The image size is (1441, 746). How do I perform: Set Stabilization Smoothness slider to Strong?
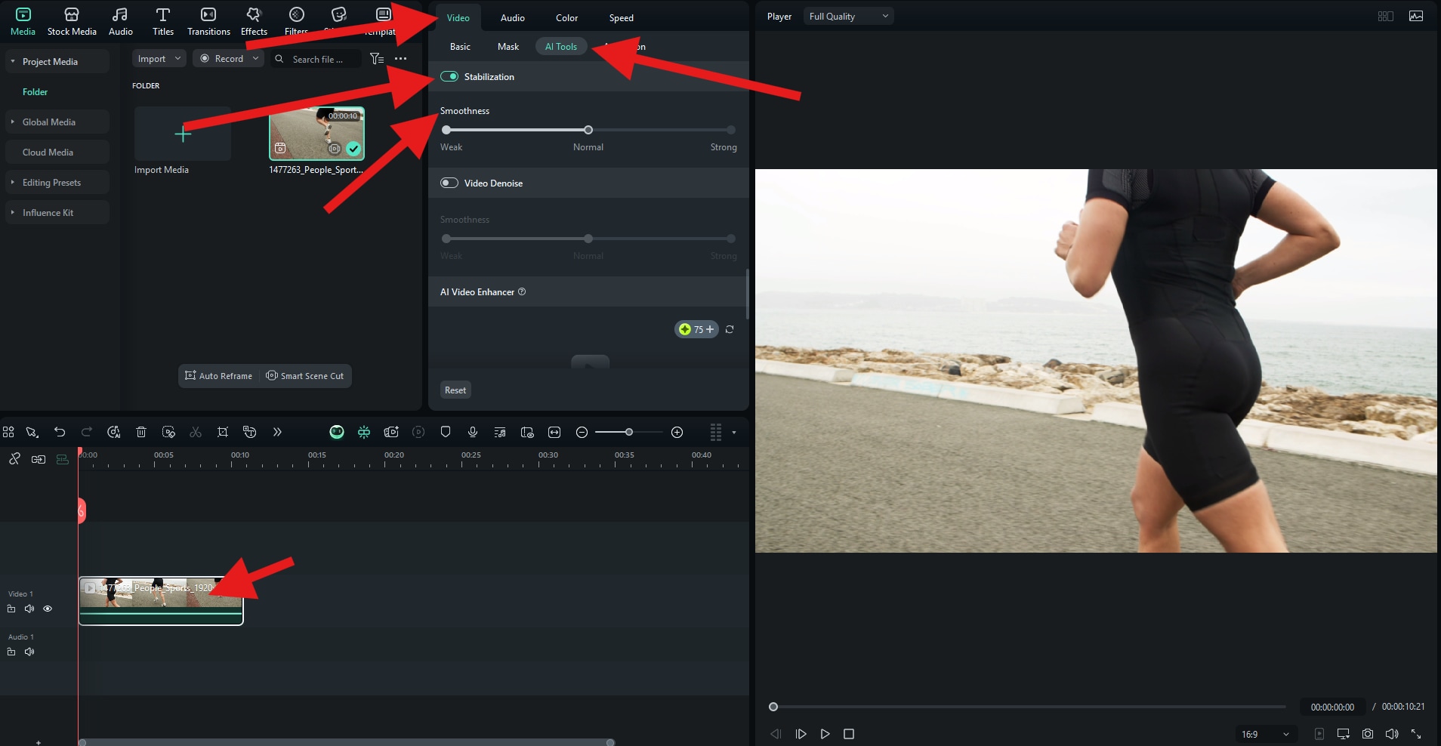730,130
